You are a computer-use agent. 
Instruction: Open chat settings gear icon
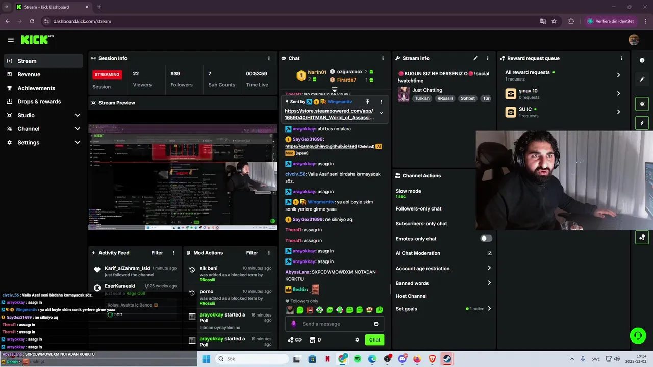point(357,340)
